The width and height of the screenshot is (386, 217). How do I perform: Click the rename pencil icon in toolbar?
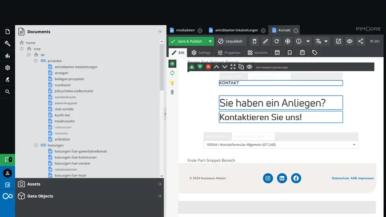click(x=265, y=41)
